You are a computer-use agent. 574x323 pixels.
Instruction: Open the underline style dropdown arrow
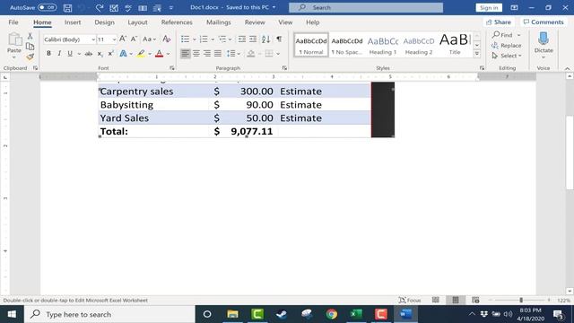[79, 54]
